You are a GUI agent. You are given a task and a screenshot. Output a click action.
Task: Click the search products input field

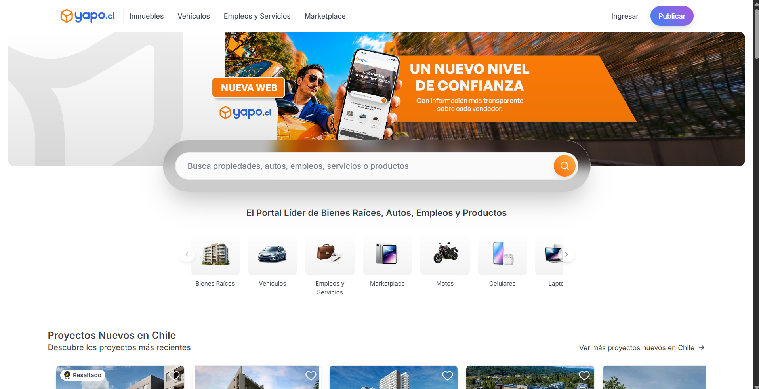(x=364, y=166)
